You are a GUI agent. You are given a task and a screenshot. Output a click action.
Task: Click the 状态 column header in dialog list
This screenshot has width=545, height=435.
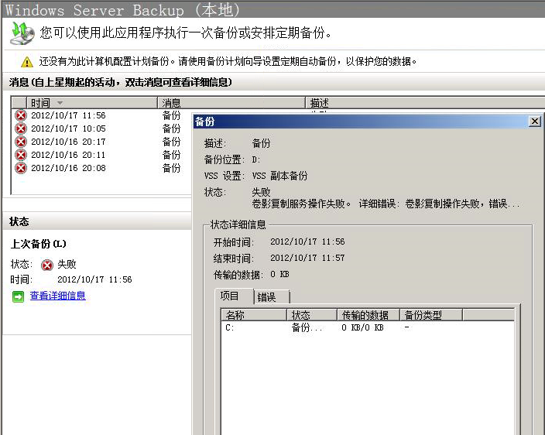point(312,315)
